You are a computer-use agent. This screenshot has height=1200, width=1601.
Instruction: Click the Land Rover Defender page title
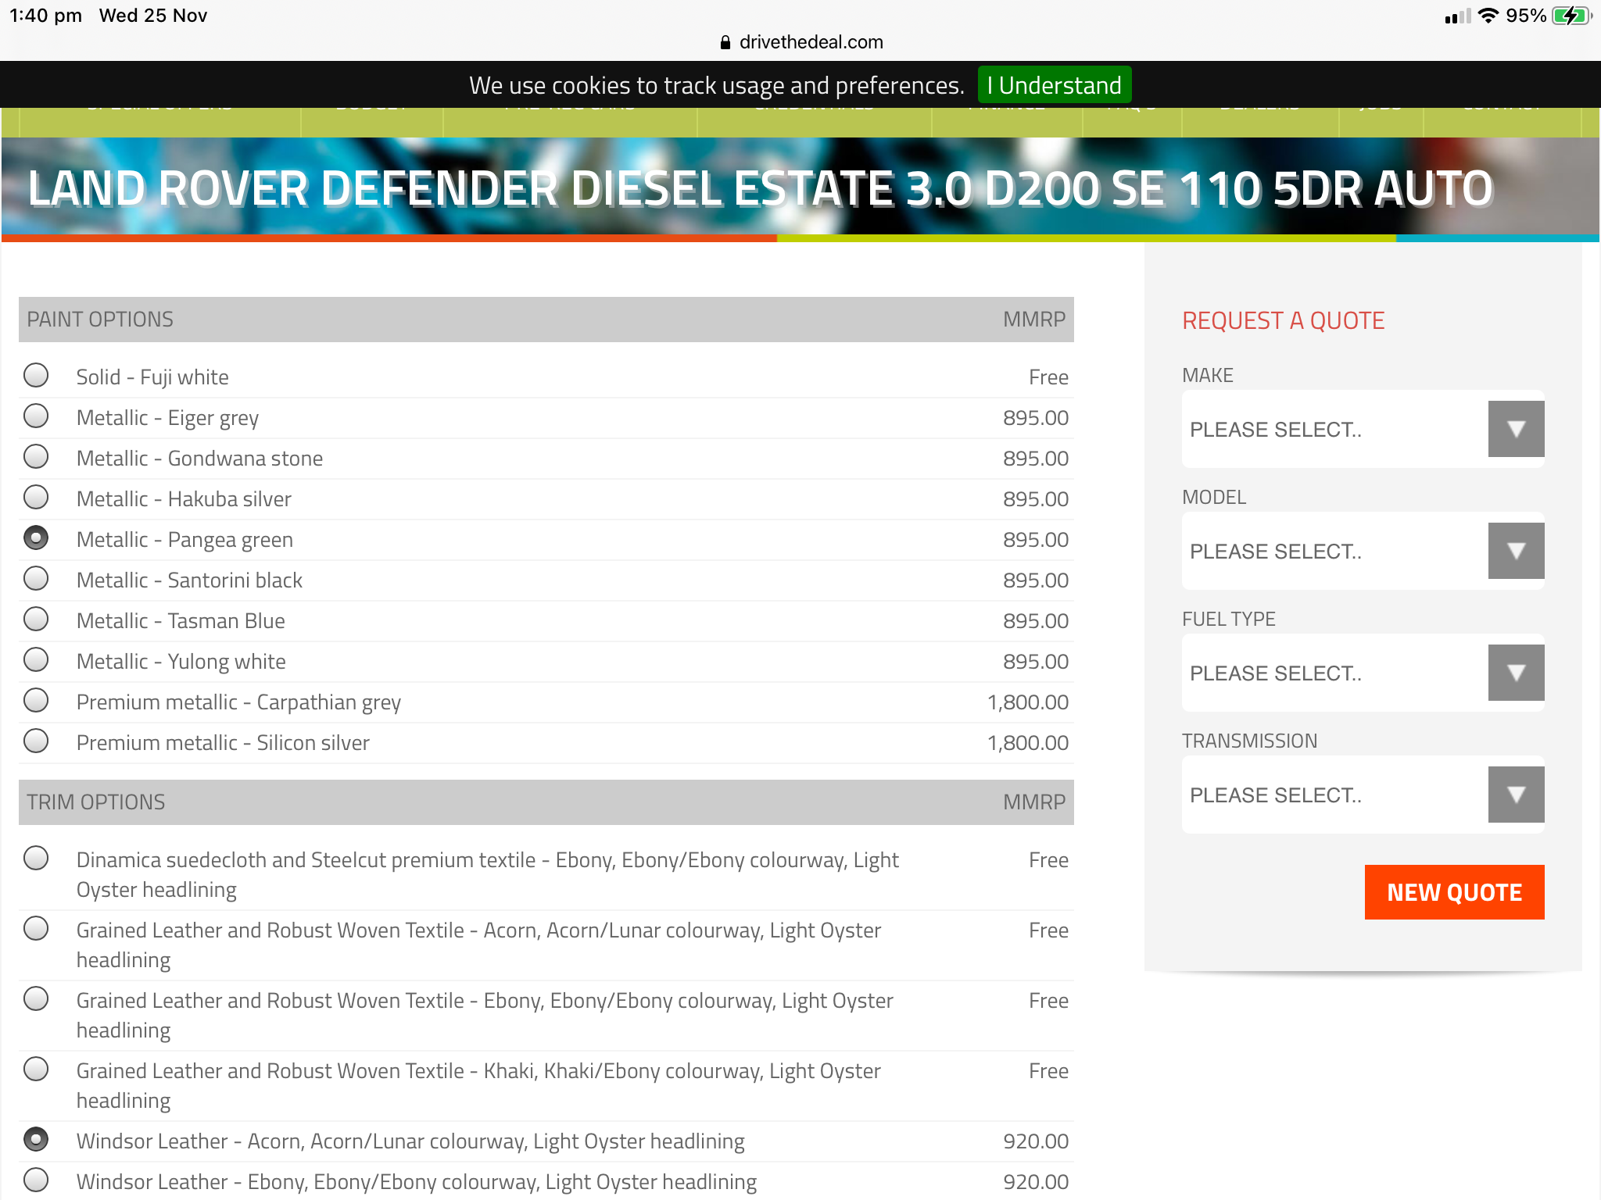click(x=761, y=189)
